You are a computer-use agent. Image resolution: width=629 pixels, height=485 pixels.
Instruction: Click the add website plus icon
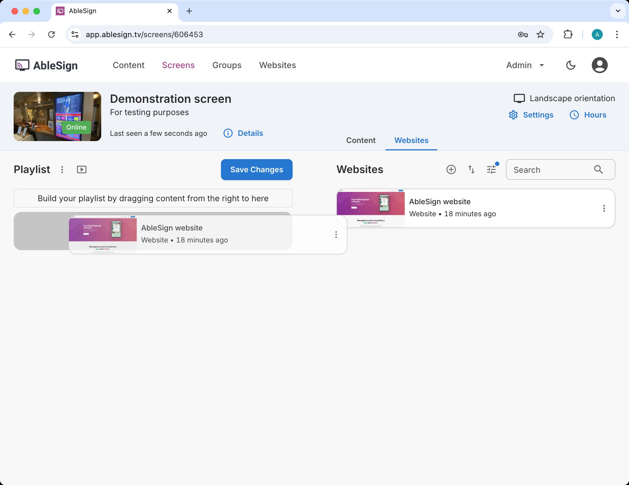point(451,170)
